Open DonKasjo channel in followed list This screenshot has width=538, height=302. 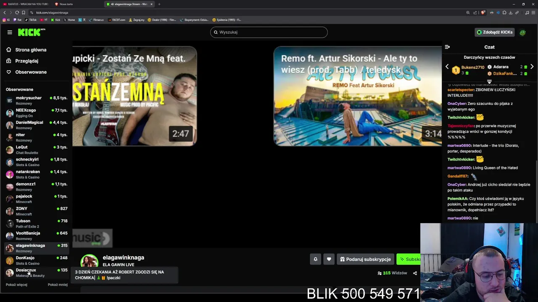pyautogui.click(x=37, y=260)
